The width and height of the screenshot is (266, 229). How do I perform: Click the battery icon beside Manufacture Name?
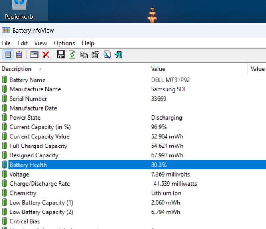click(x=4, y=89)
